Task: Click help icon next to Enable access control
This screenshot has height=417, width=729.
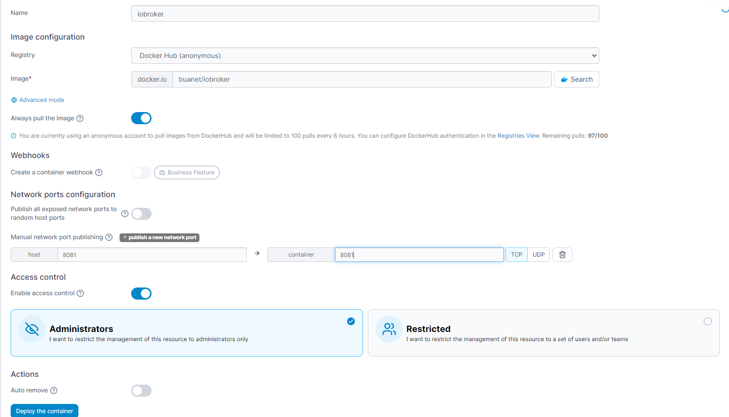Action: pyautogui.click(x=81, y=293)
